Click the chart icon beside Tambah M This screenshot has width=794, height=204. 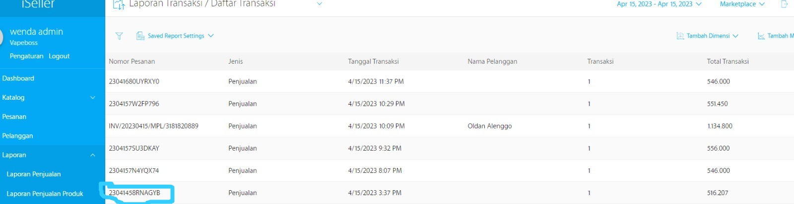coord(761,36)
